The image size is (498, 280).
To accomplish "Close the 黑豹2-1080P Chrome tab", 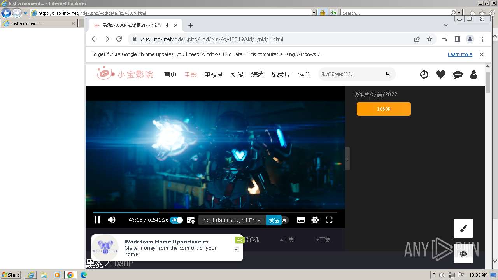I will click(176, 25).
